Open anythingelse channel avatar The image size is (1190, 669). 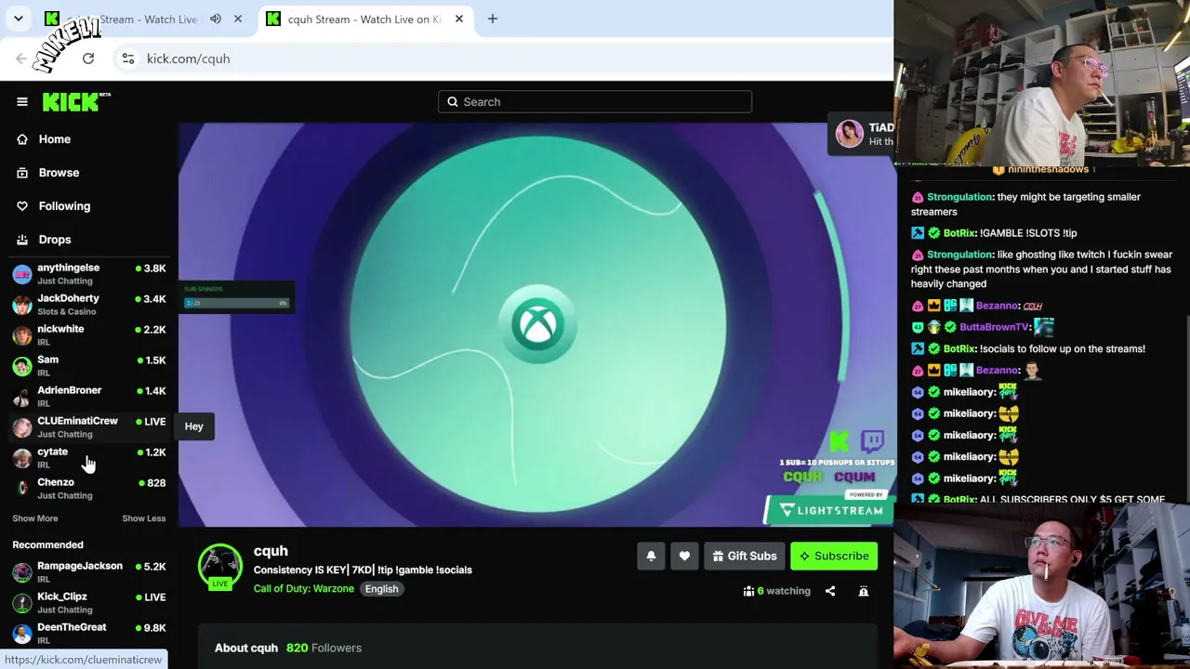(x=21, y=274)
